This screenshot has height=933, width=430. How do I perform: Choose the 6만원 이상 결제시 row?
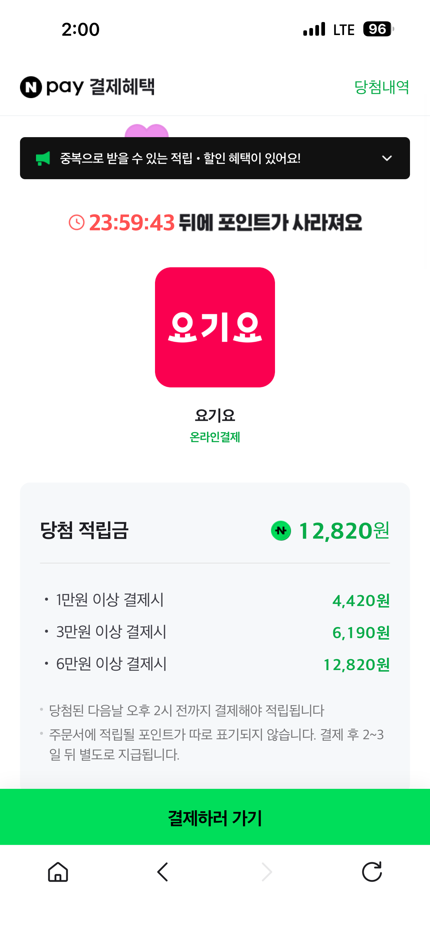point(215,664)
